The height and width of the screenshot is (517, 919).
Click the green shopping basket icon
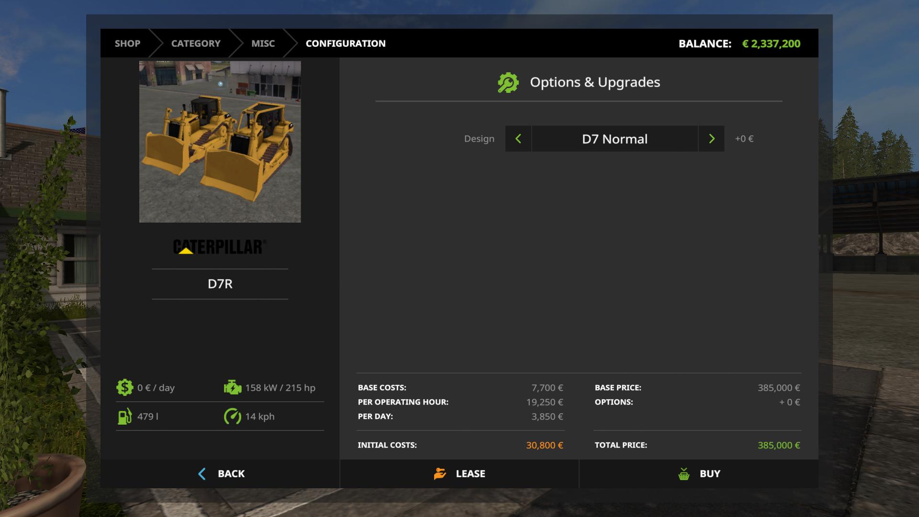(684, 474)
